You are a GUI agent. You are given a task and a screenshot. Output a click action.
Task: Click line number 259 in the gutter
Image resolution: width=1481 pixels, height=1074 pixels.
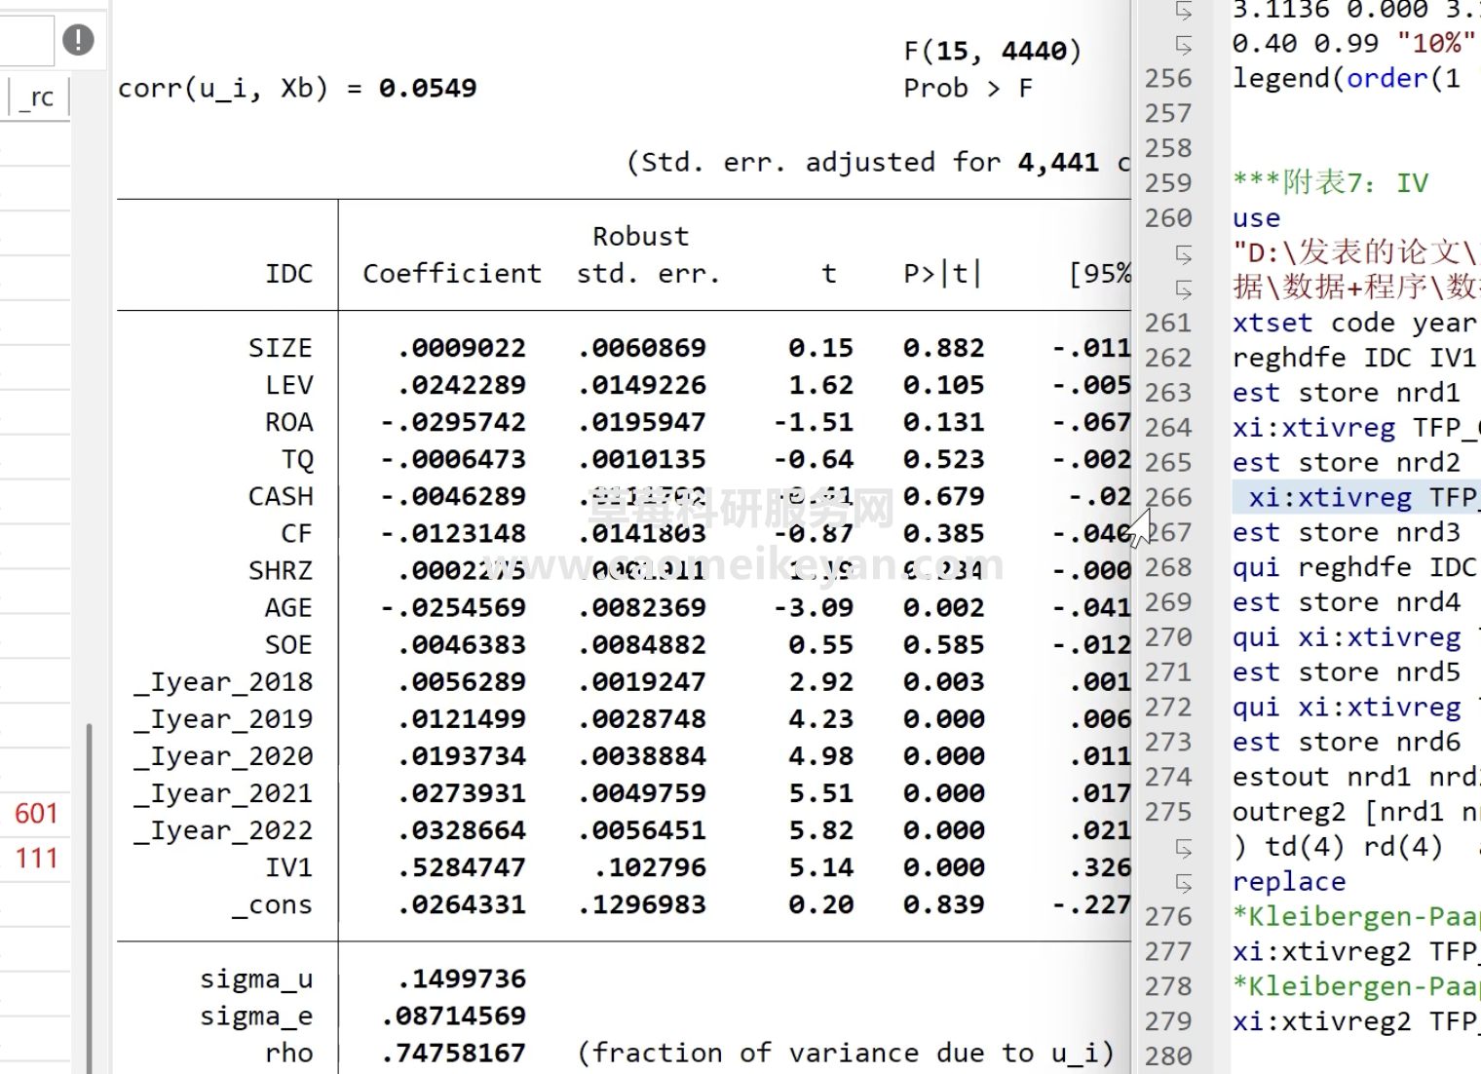pyautogui.click(x=1168, y=183)
